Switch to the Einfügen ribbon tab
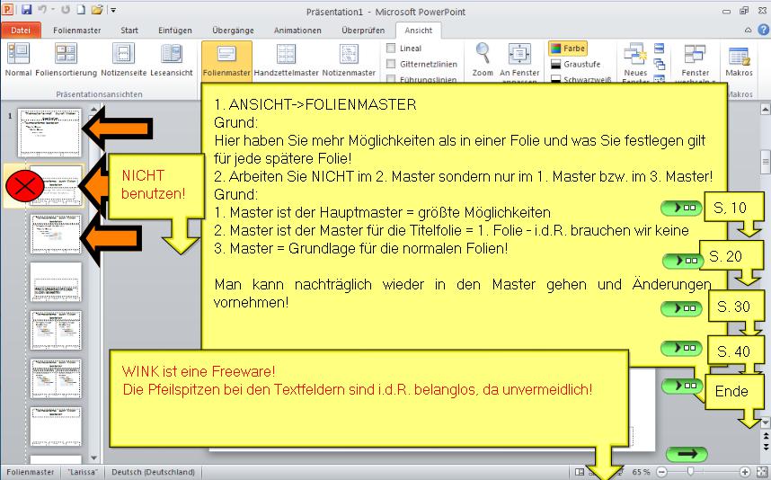Screen dimensions: 771x480 [175, 30]
